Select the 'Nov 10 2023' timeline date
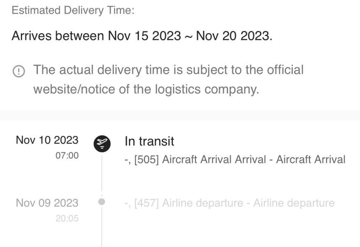 click(x=47, y=140)
